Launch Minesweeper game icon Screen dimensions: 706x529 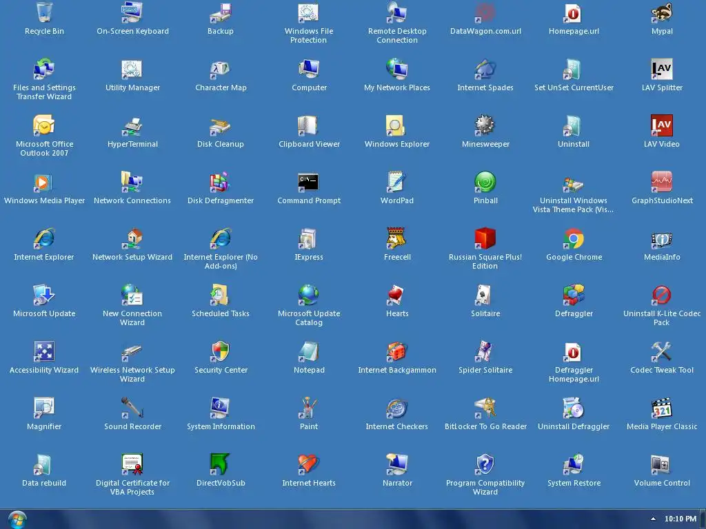pos(485,125)
